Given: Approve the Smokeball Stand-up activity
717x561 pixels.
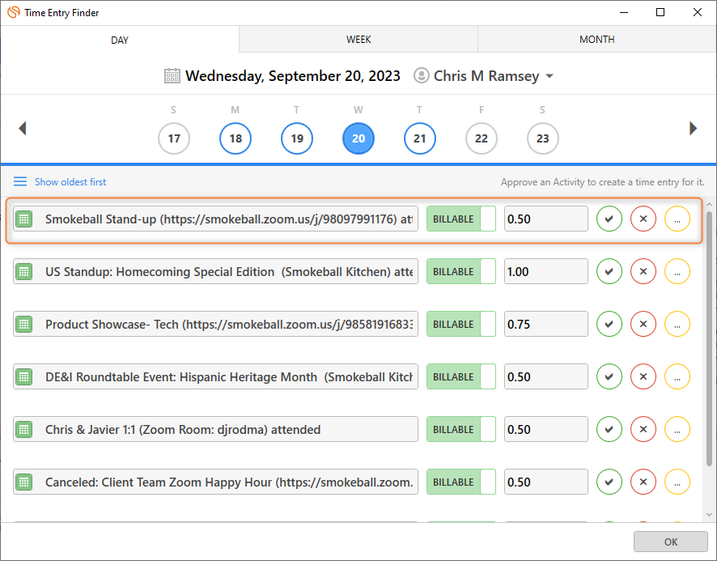Looking at the screenshot, I should 609,219.
